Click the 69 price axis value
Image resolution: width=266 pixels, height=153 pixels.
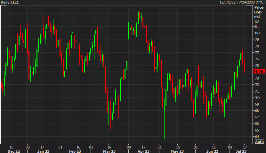257,104
